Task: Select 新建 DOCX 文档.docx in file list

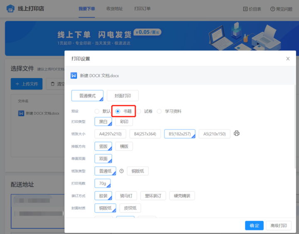Action: (x=42, y=113)
